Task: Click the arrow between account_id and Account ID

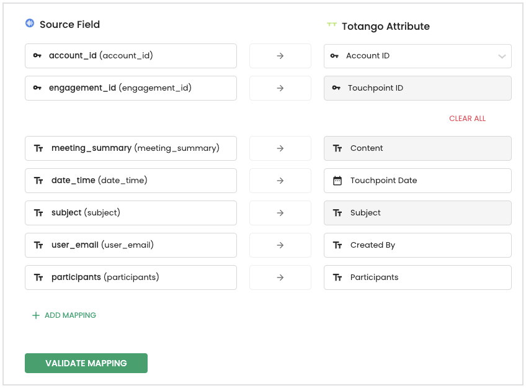Action: (280, 56)
